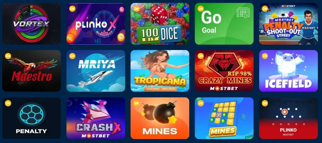Click the RM badge on Icefield tile
The height and width of the screenshot is (143, 322).
(265, 56)
